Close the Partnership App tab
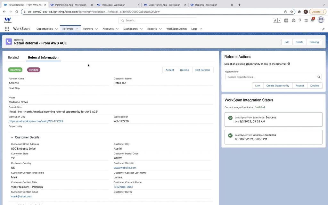Screen dimensions: 328x205 click(x=92, y=5)
